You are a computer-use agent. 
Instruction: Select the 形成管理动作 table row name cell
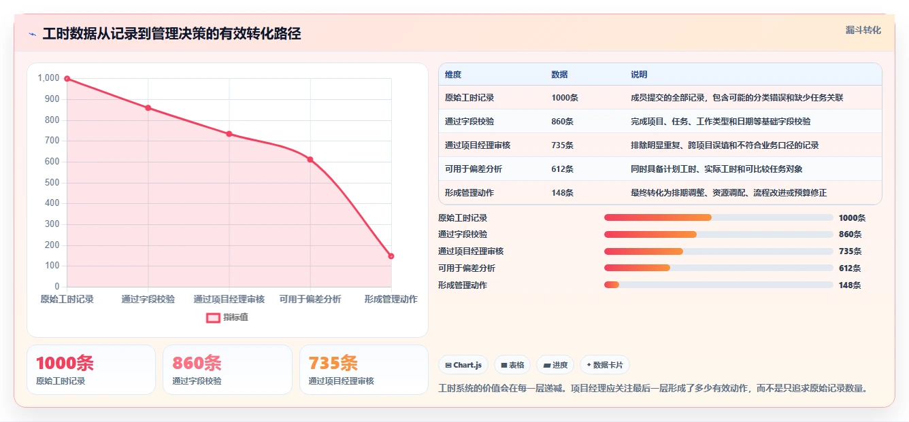469,193
